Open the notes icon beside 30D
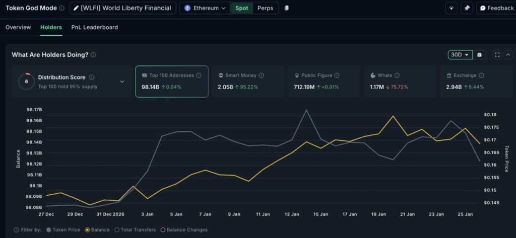 (479, 55)
